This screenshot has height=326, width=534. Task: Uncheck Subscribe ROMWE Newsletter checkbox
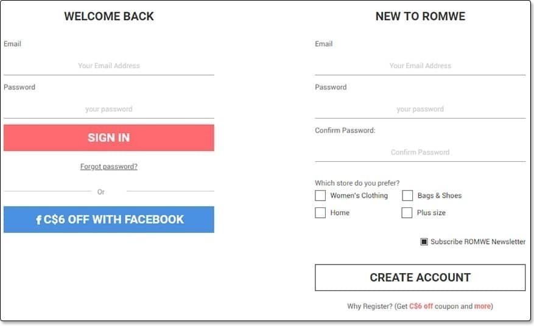point(424,241)
